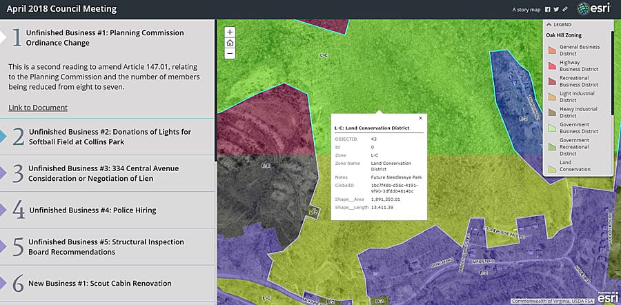This screenshot has height=305, width=621.
Task: Click the R-R zone label on map
Action: pyautogui.click(x=266, y=166)
